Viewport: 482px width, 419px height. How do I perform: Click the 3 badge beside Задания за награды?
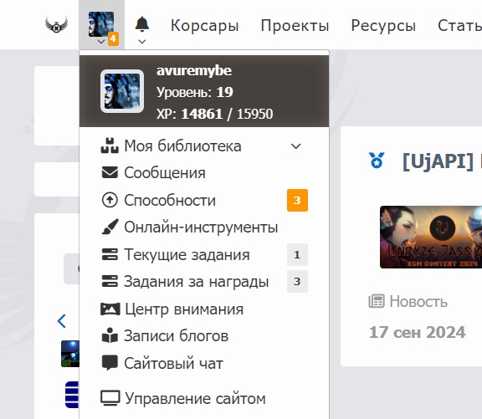tap(297, 281)
